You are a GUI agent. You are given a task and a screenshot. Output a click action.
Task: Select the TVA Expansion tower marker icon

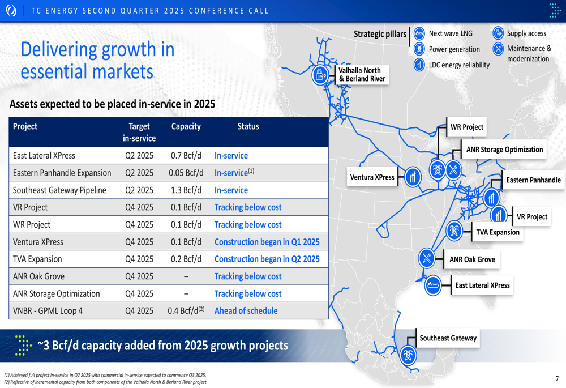coord(453,231)
